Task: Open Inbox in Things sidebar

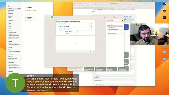Action: tap(14, 6)
